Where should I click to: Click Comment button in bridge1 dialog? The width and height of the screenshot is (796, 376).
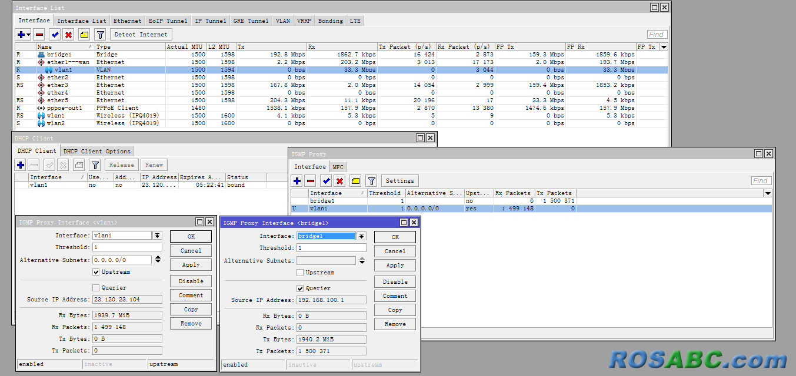click(x=395, y=296)
